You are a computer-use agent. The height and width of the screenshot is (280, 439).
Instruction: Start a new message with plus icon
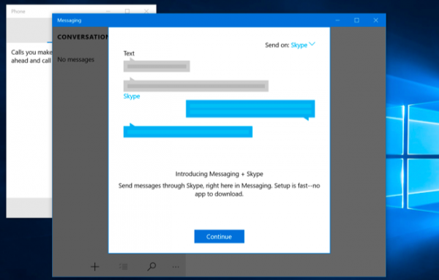coord(95,267)
